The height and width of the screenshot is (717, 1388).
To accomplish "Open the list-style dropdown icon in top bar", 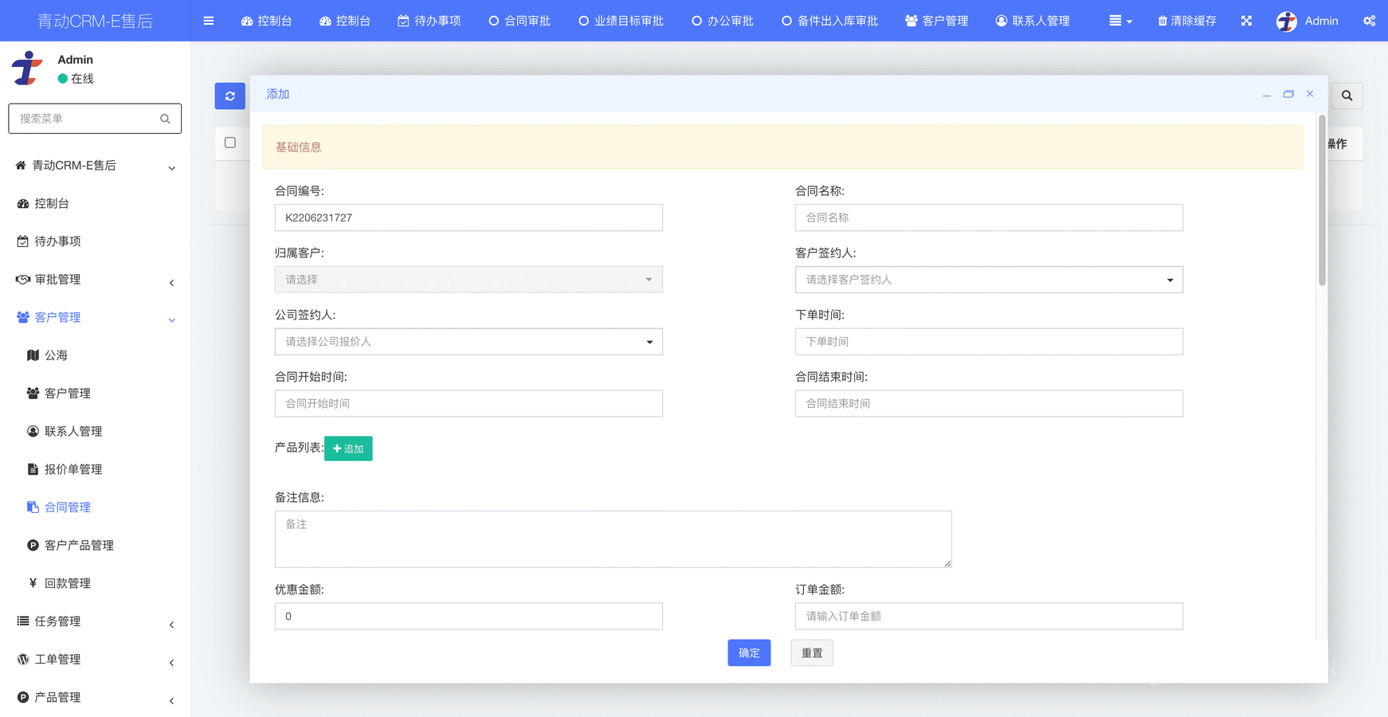I will coord(1119,21).
